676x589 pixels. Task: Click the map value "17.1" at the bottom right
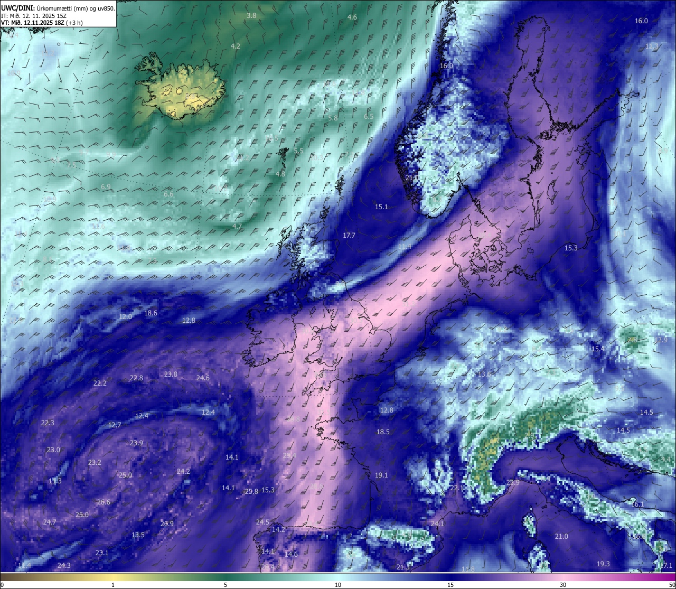pyautogui.click(x=666, y=566)
